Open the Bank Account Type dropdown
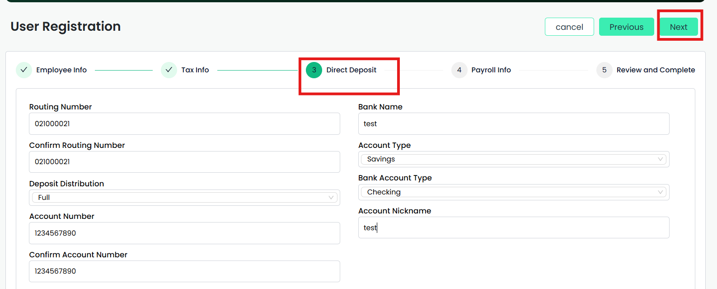 [x=514, y=192]
